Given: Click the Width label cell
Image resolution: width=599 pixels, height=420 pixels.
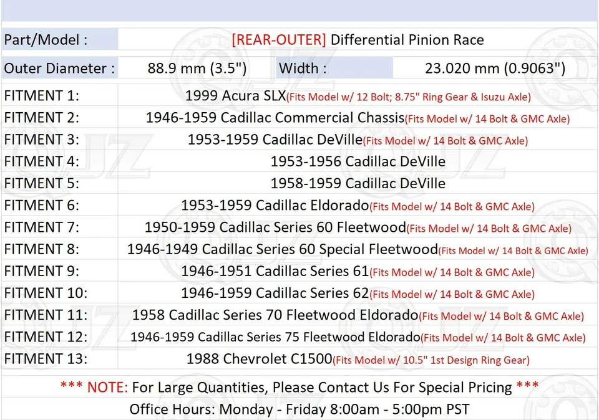Looking at the screenshot, I should pyautogui.click(x=304, y=69).
